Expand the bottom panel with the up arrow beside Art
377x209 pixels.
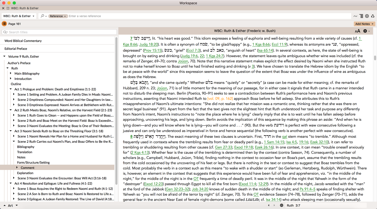point(4,206)
